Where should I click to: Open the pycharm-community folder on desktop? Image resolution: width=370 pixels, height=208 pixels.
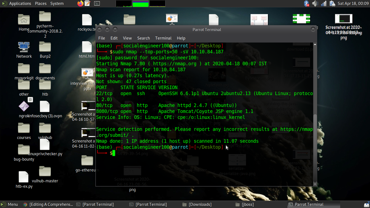(45, 25)
